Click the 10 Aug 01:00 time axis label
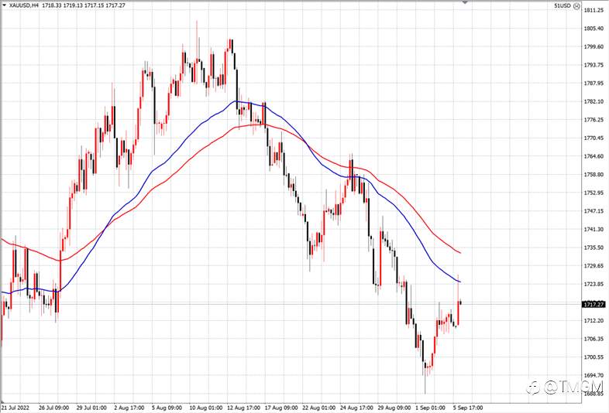The image size is (609, 413). (x=206, y=408)
